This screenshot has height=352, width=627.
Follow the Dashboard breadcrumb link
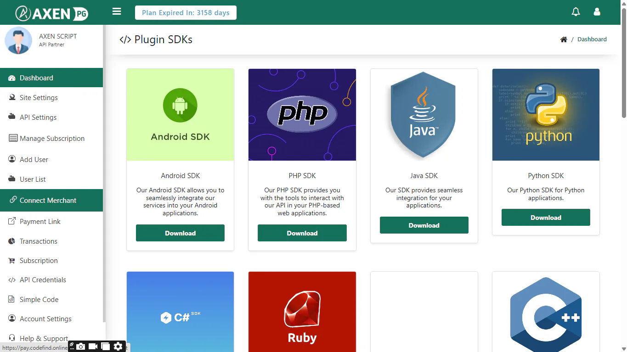(592, 39)
